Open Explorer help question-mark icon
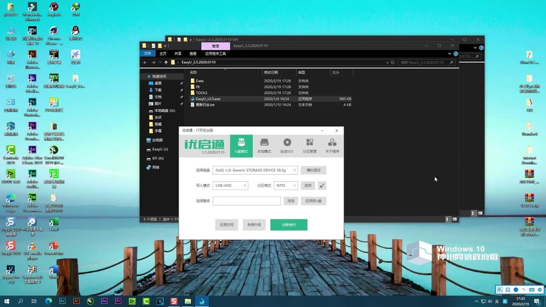This screenshot has width=546, height=307. 456,54
